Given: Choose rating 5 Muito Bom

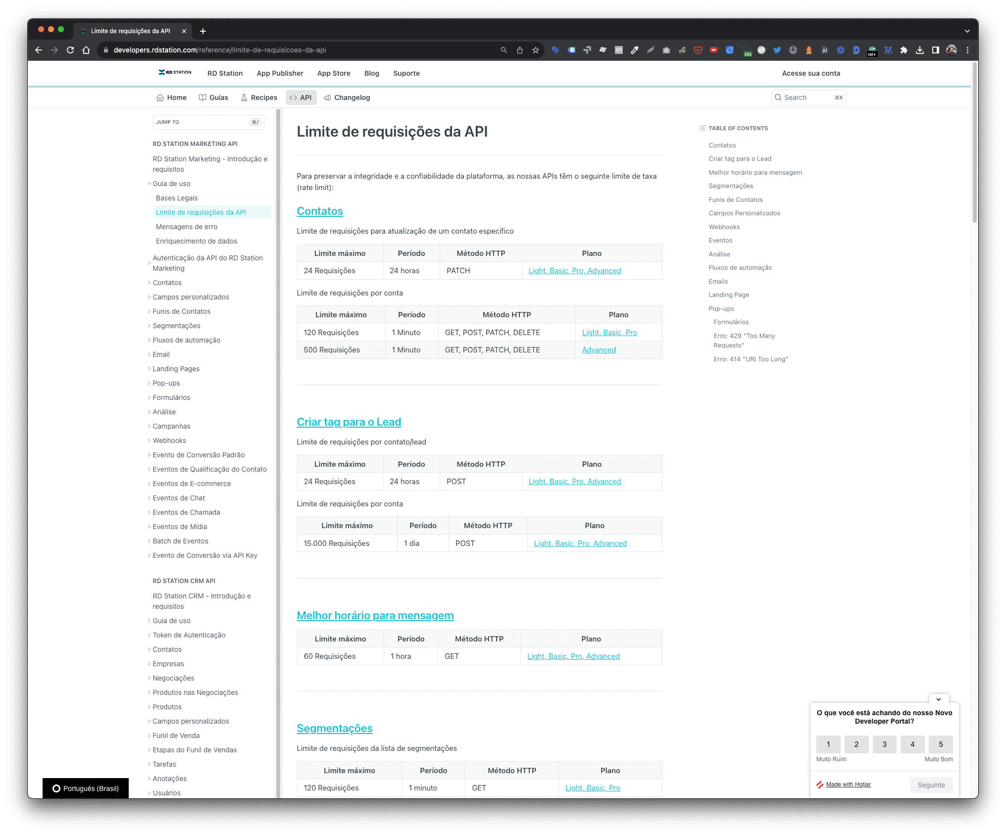Looking at the screenshot, I should (x=941, y=744).
